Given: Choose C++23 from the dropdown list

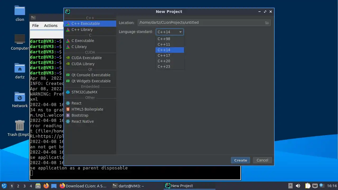Looking at the screenshot, I should pos(170,66).
